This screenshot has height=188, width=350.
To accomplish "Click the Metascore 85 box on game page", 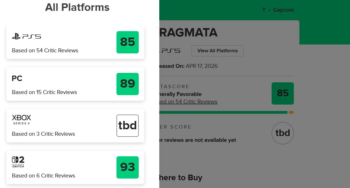I will click(282, 93).
